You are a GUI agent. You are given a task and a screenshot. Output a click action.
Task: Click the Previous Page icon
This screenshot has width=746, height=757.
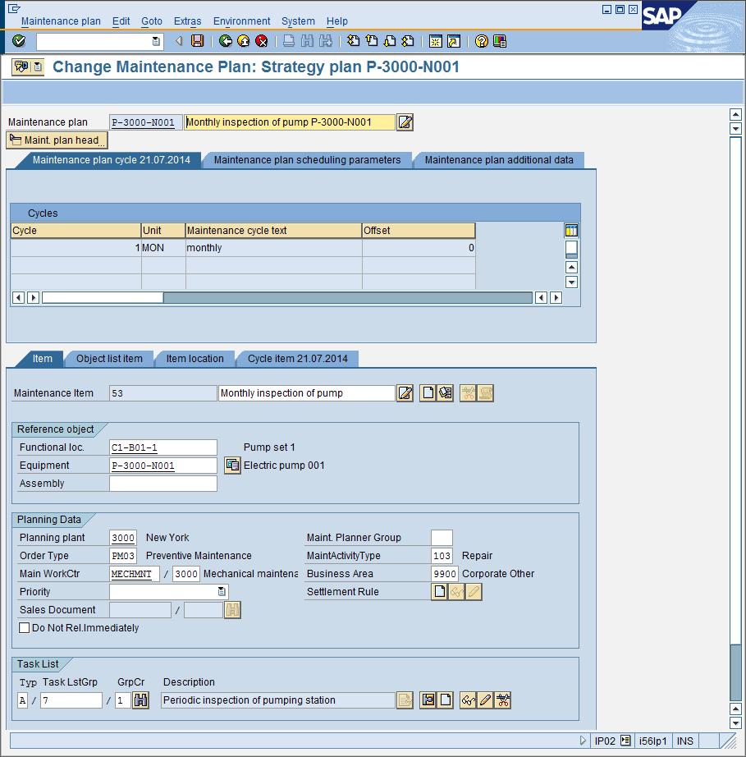click(372, 41)
